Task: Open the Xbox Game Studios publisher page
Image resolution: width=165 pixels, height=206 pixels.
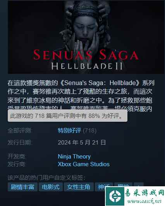Action: tap(84, 164)
